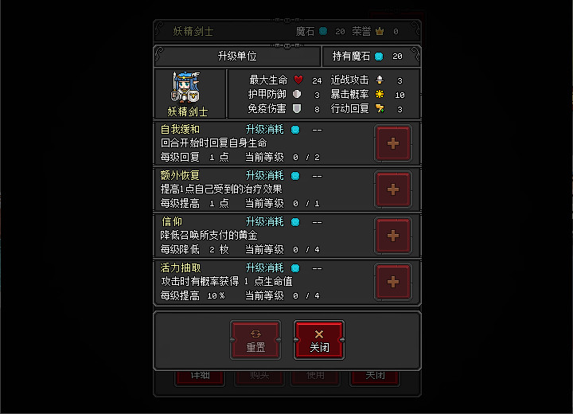The width and height of the screenshot is (573, 414).
Task: Click the 魔石 gem icon in top header
Action: (x=323, y=31)
